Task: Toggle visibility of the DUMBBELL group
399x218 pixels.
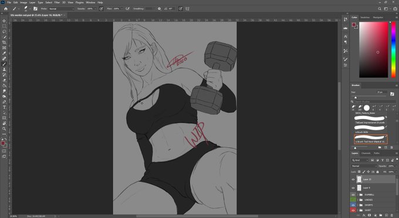Action: click(x=353, y=195)
